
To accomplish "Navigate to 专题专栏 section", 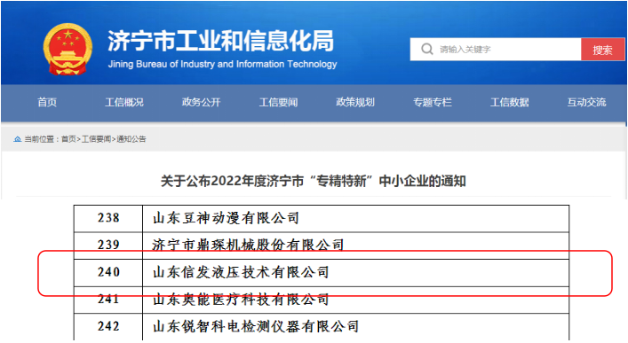I will [433, 102].
